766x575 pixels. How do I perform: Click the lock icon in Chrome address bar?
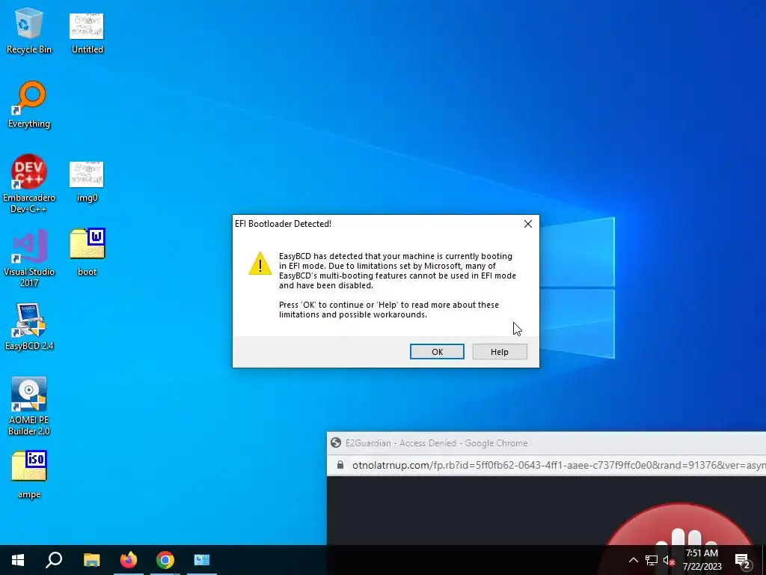pos(340,465)
